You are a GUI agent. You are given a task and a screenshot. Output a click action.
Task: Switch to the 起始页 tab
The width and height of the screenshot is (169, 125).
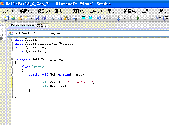click(42, 26)
